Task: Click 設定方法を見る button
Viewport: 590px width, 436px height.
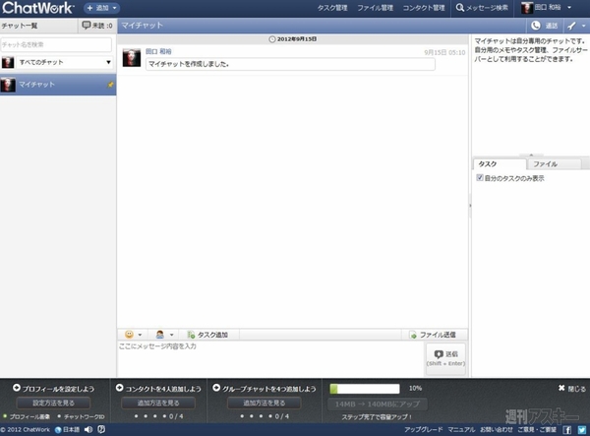Action: point(53,403)
